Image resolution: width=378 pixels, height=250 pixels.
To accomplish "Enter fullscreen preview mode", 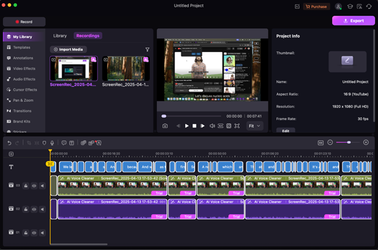I will pyautogui.click(x=237, y=126).
